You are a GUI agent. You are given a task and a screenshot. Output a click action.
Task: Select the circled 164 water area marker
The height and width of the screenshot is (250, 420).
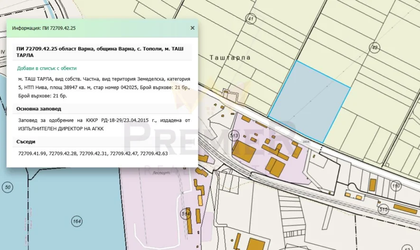tap(76, 221)
